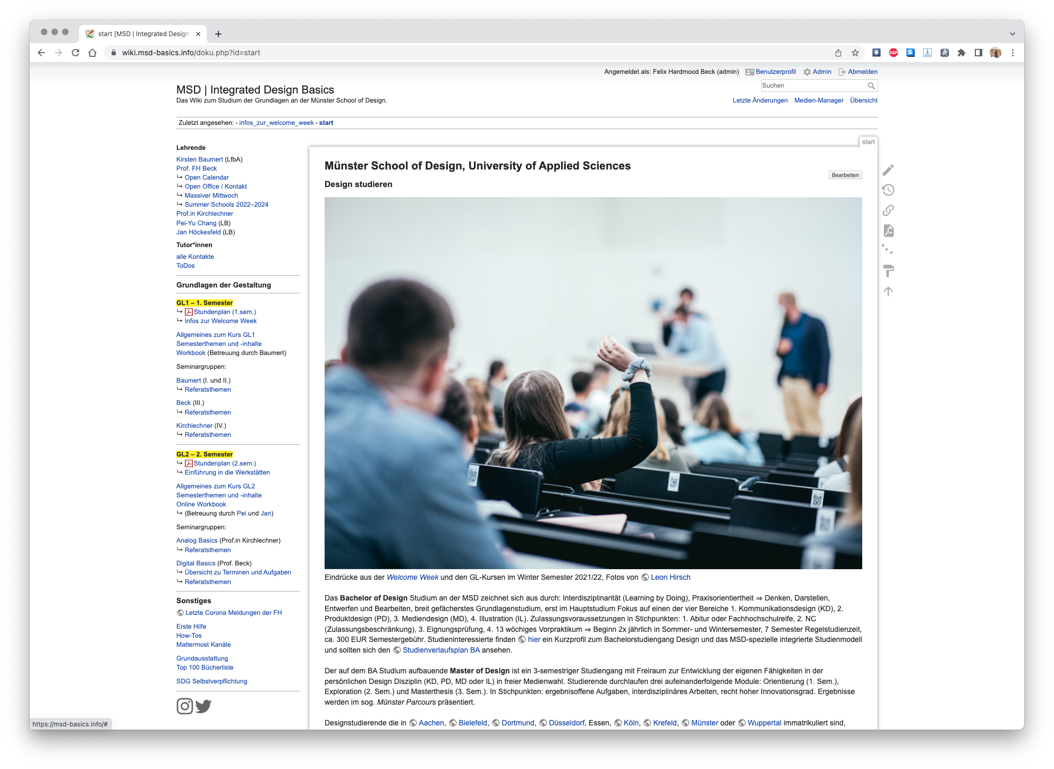Click the edit page pencil icon
This screenshot has width=1054, height=769.
coord(888,170)
